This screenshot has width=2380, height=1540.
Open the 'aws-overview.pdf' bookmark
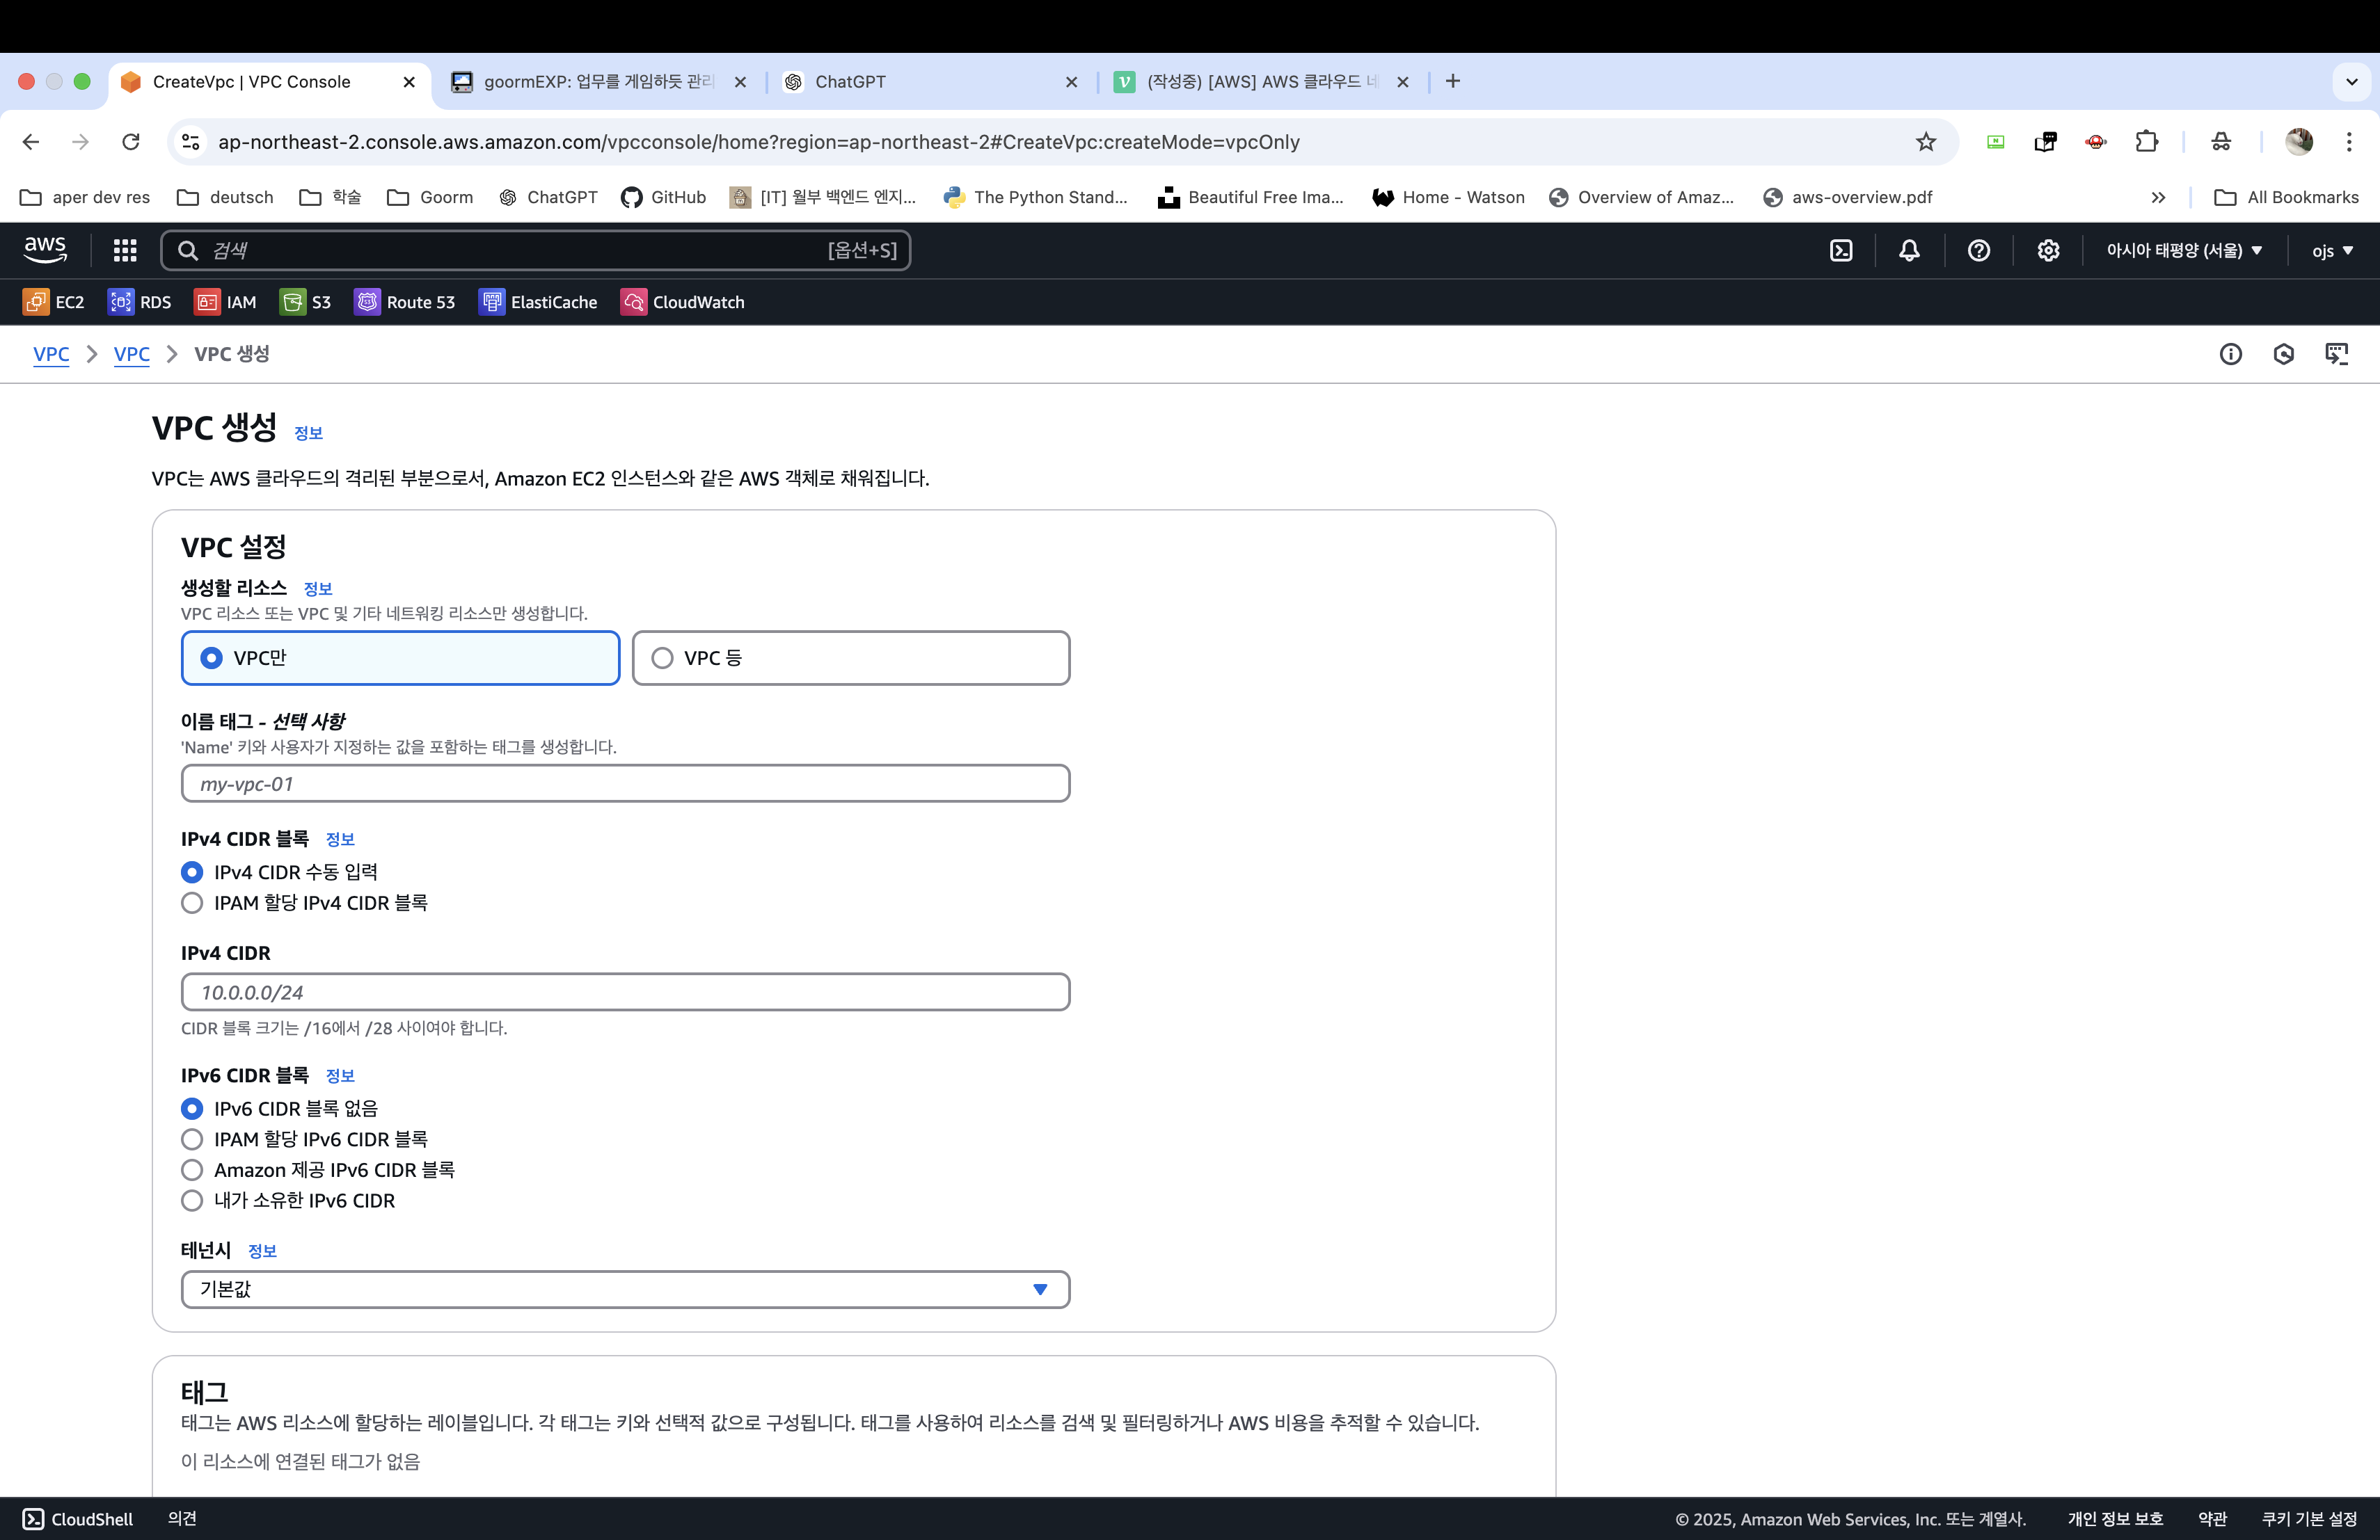(1847, 197)
